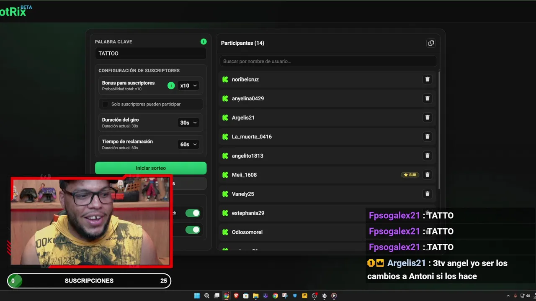This screenshot has width=536, height=301.
Task: Click the 'Participantes (14)' heading
Action: [x=242, y=43]
